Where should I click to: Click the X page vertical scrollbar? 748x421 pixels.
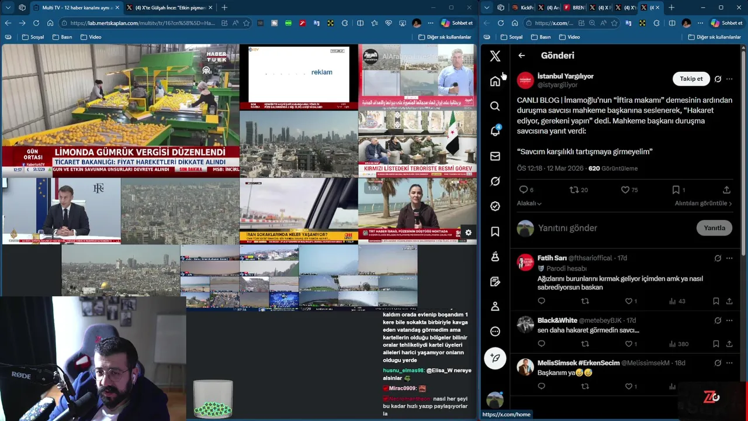744,152
